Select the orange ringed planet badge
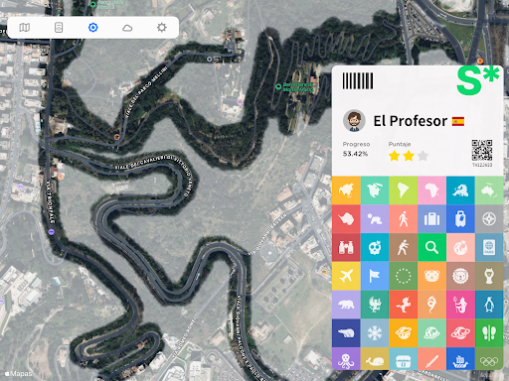 (x=403, y=333)
